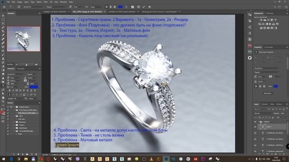Viewport: 289px width, 162px height.
Task: Open anti-aliasing Sharp dropdown in options bar
Action: (x=96, y=7)
